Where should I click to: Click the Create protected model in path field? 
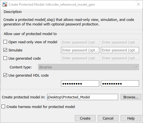[83, 97]
